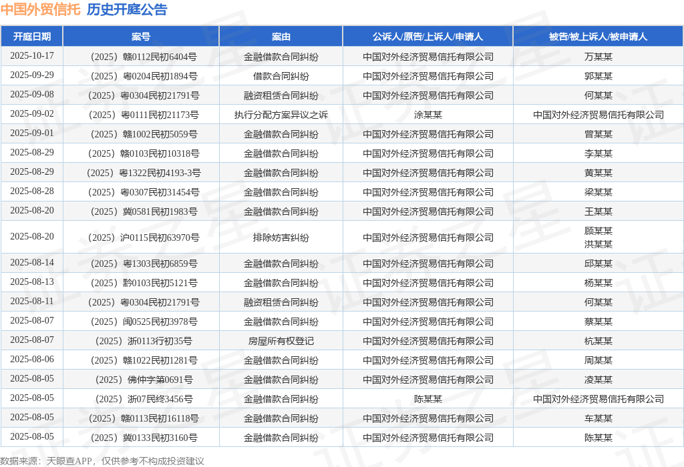Viewport: 684px width, 467px height.
Task: Click the 中国外贸信托 title text
Action: (x=41, y=9)
